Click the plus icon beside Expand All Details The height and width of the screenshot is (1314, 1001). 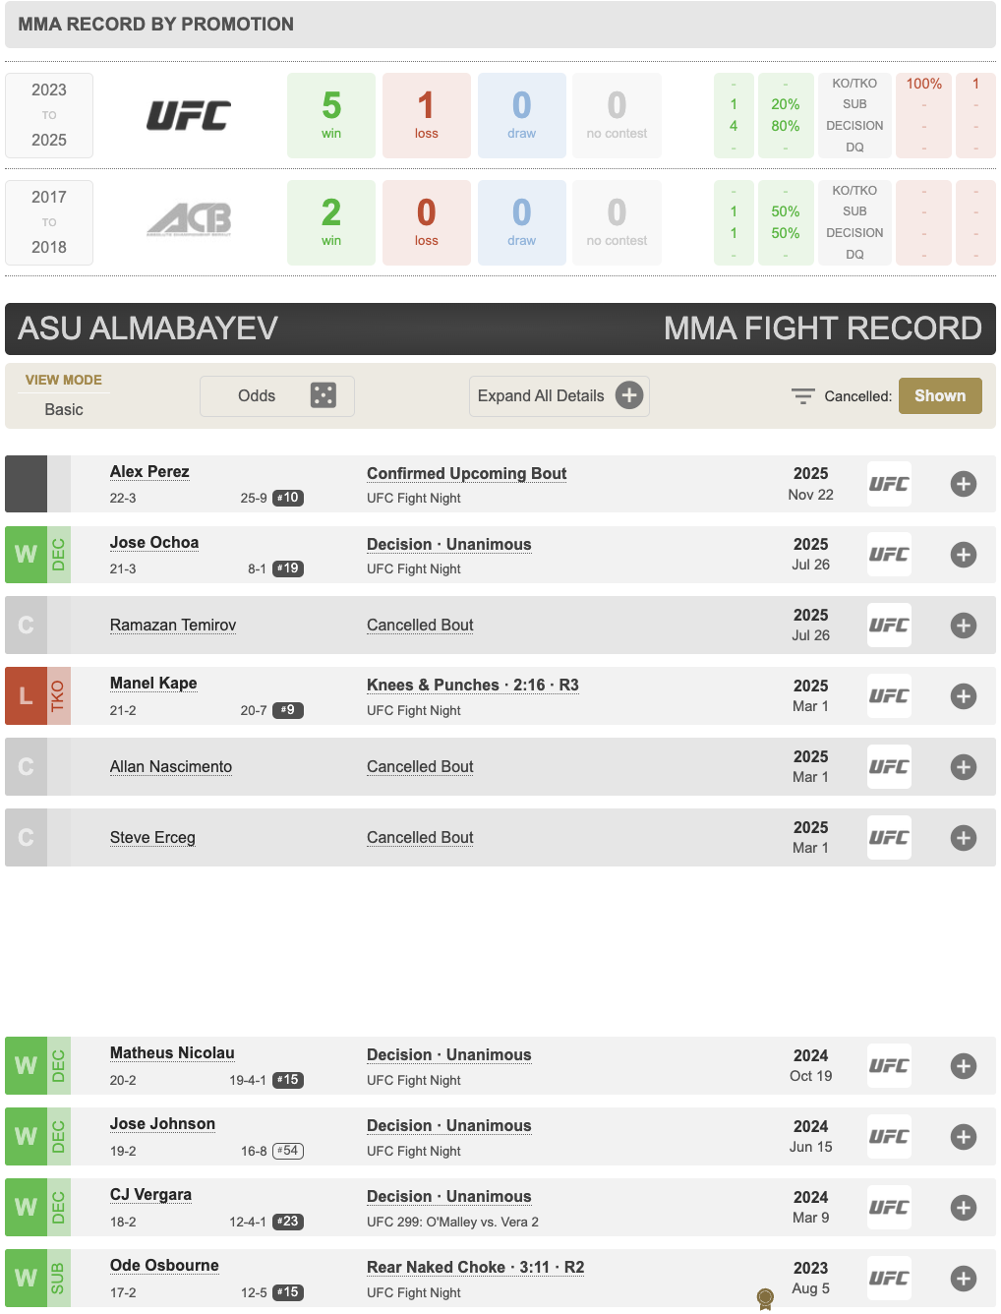[629, 395]
